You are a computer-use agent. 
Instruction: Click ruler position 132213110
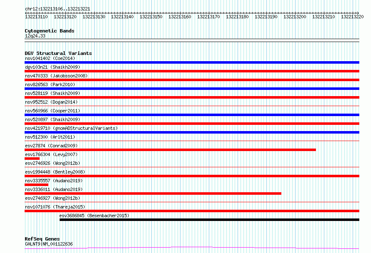[36, 17]
